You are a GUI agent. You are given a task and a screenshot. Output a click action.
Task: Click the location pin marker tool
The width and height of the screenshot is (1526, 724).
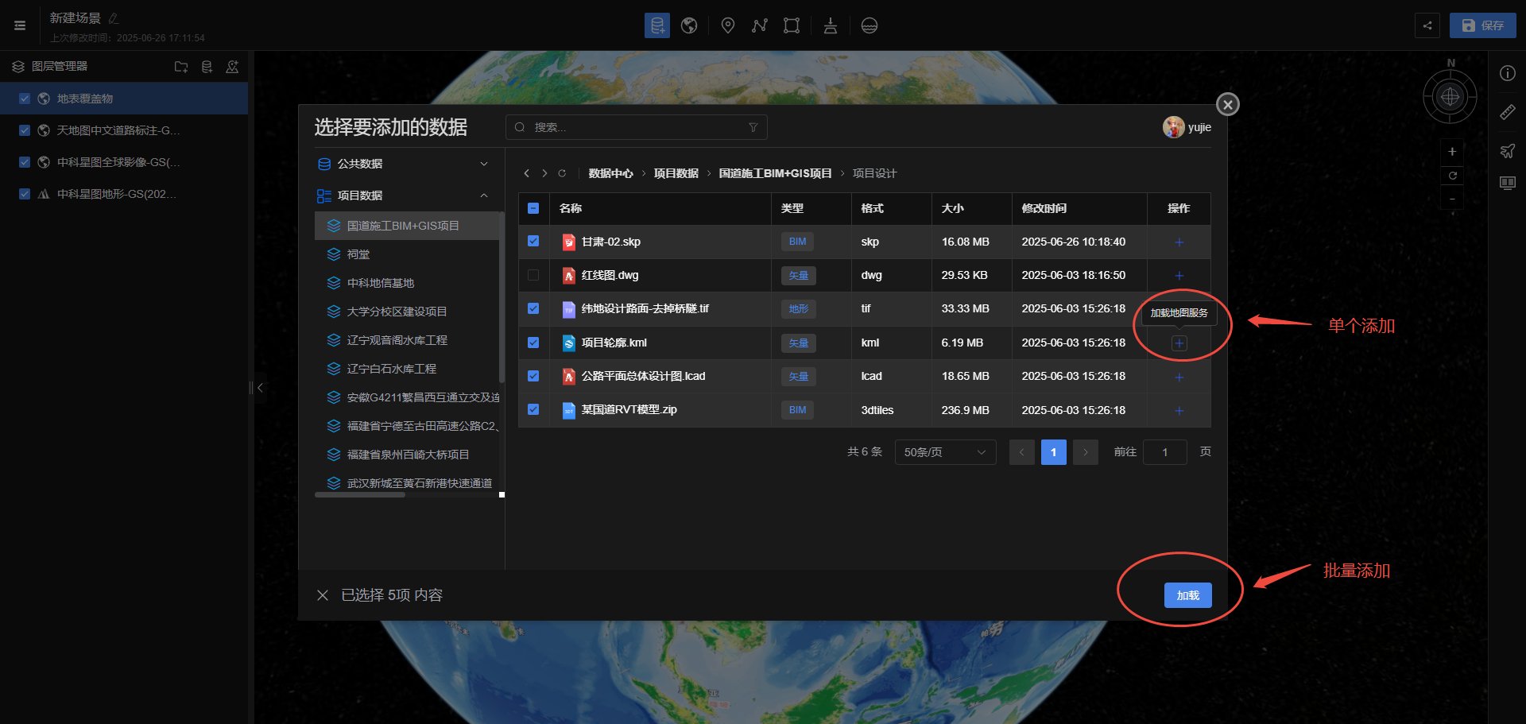(x=727, y=25)
